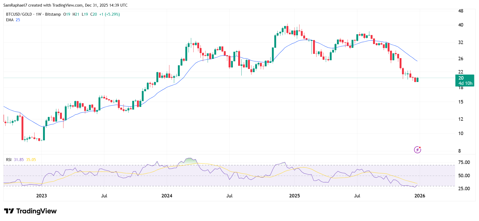Click the BTCUSD/GOLD symbol title
The width and height of the screenshot is (479, 221).
[x=19, y=14]
